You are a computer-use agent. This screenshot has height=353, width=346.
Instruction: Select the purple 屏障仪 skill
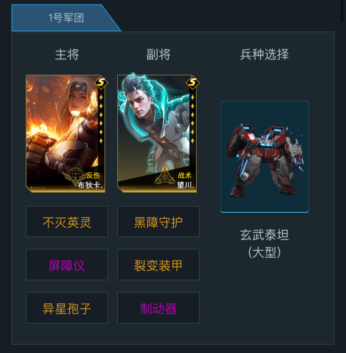67,265
